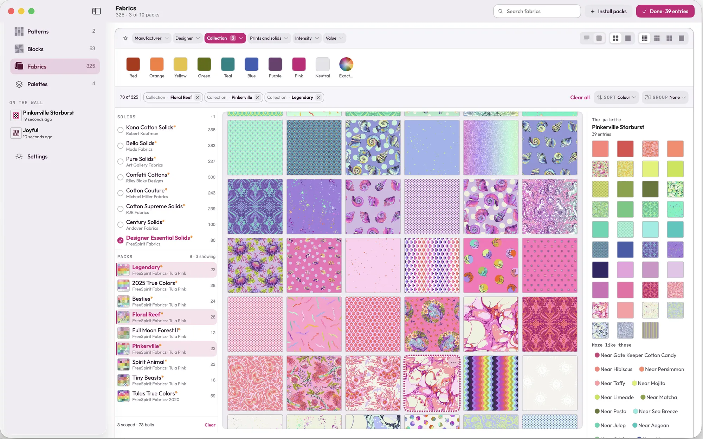Click the Full Moon Forest II pack thumbnail
The height and width of the screenshot is (439, 703).
pos(123,333)
